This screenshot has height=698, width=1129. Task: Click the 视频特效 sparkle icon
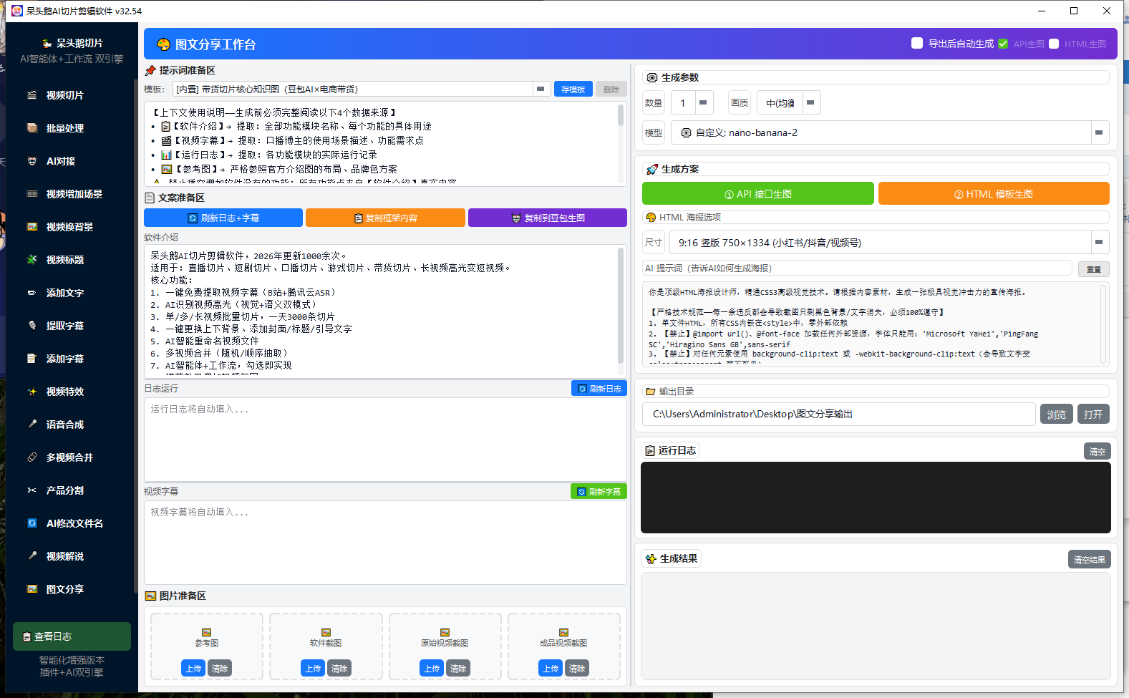coord(32,392)
